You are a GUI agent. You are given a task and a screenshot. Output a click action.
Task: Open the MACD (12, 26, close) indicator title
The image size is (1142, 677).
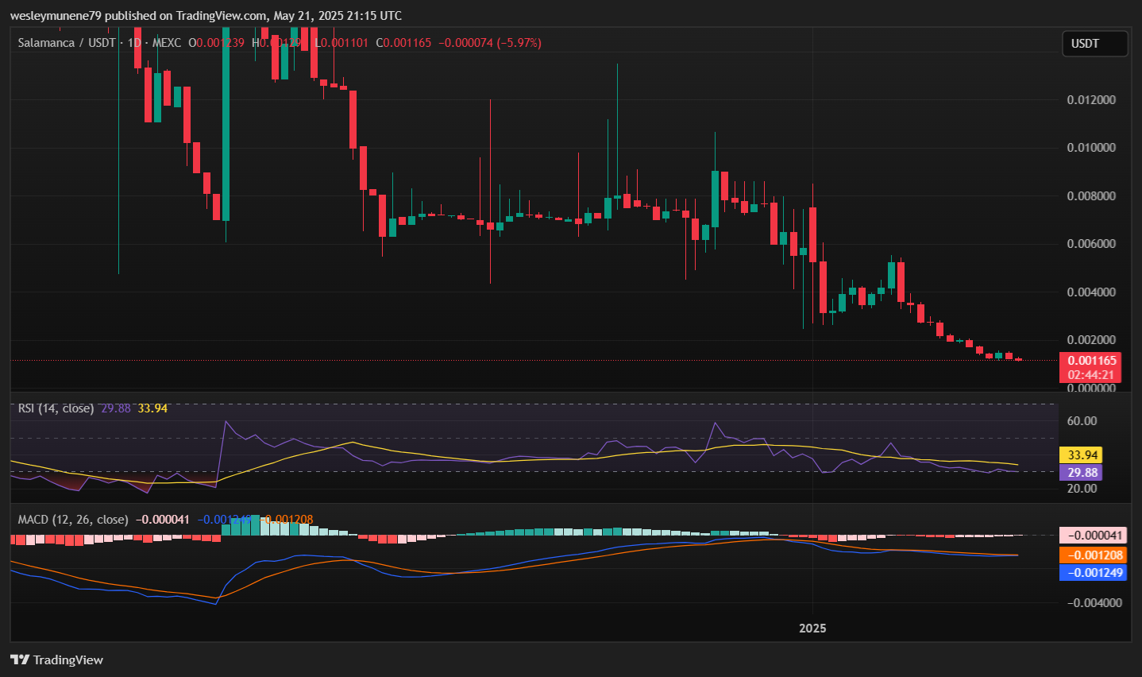[x=73, y=520]
